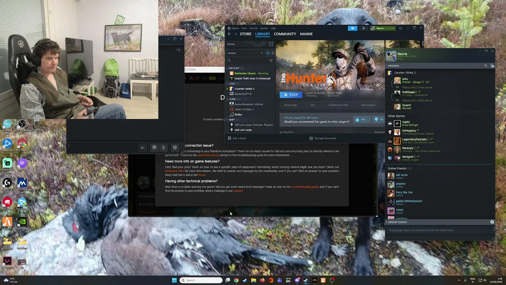506x285 pixels.
Task: Create a group chat with plus icon
Action: pyautogui.click(x=492, y=222)
